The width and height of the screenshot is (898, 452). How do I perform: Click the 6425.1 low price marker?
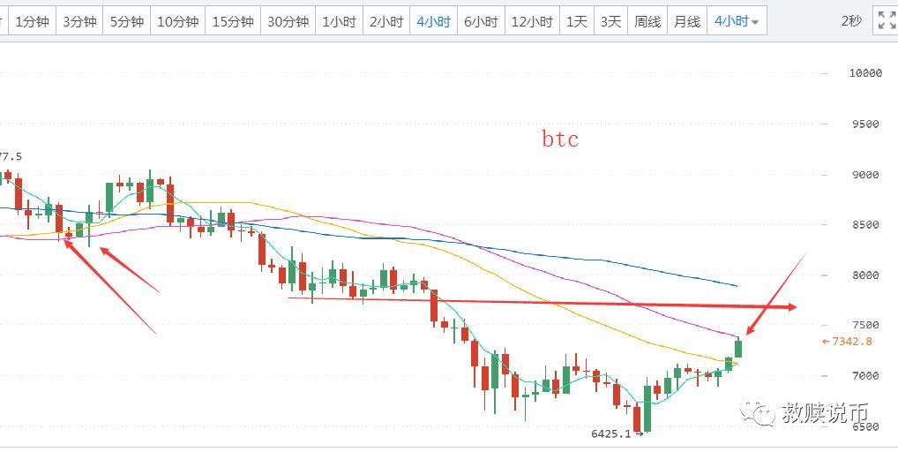pyautogui.click(x=610, y=433)
